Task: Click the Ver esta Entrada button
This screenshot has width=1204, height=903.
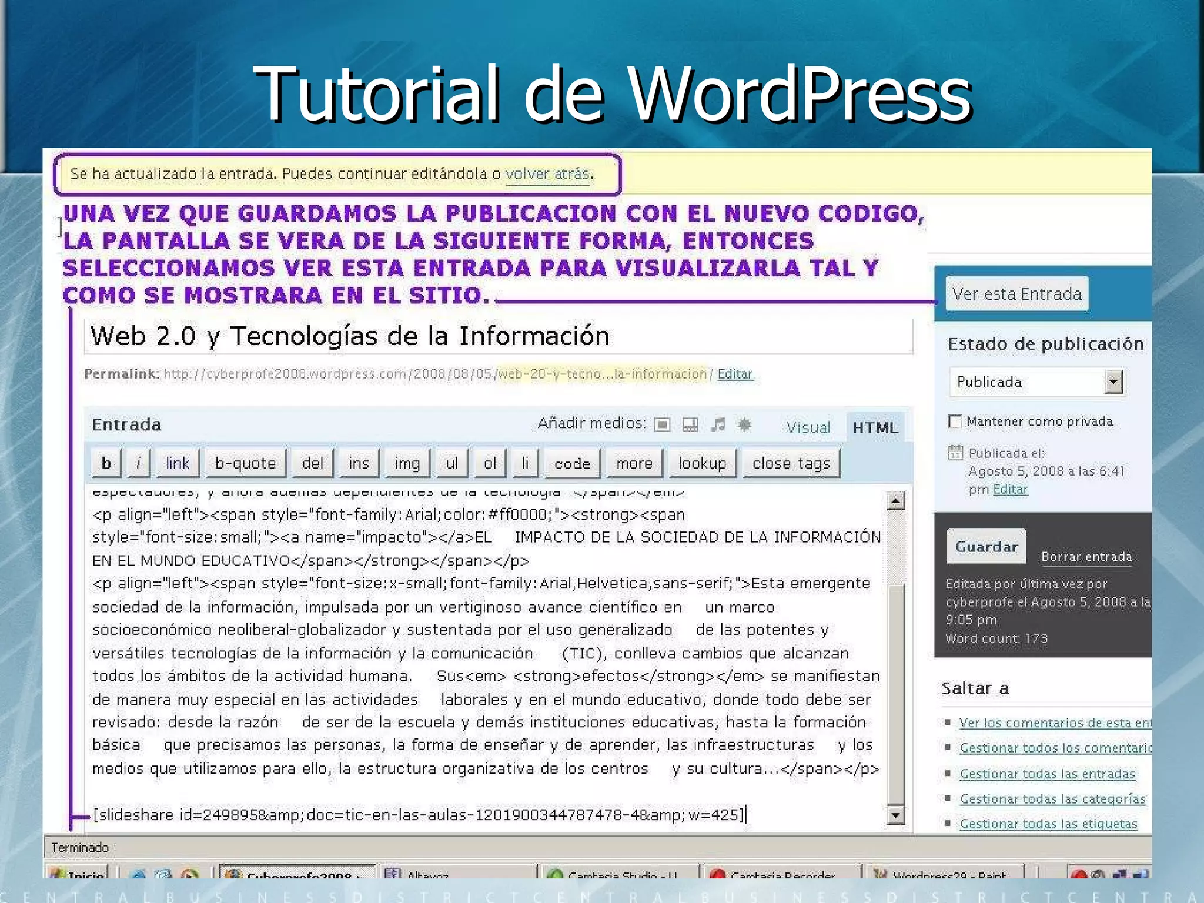Action: click(x=1017, y=294)
